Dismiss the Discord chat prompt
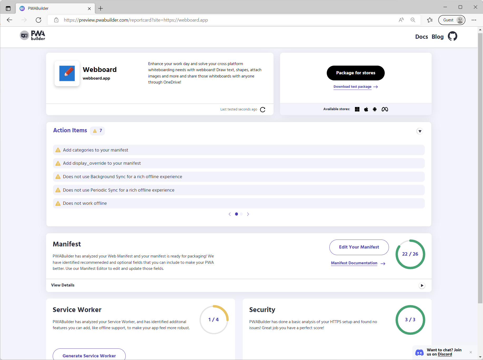Screen dimensions: 483x360 pos(471,352)
